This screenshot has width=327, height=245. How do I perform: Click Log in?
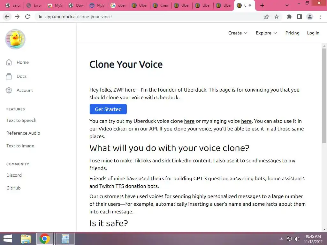coord(313,33)
